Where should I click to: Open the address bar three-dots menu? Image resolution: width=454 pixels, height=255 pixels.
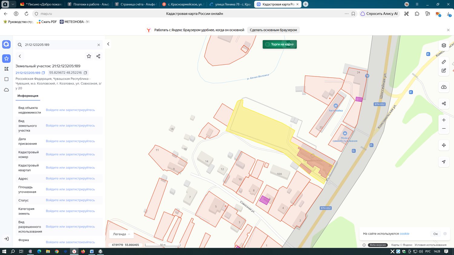(x=347, y=14)
